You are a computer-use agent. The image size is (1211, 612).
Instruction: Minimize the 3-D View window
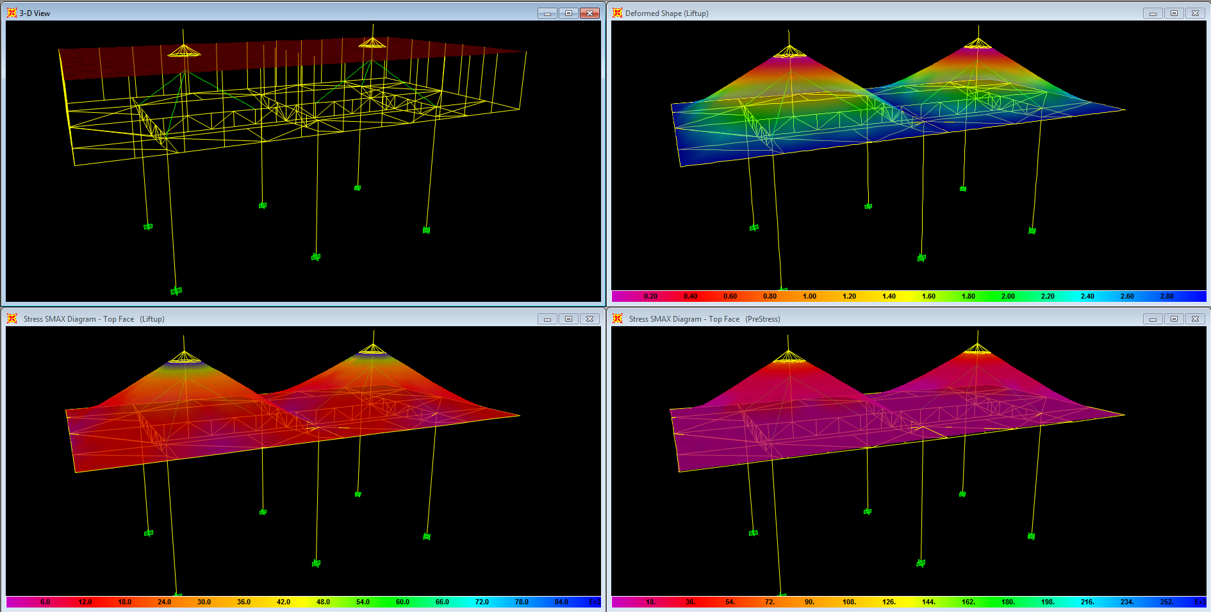tap(547, 13)
